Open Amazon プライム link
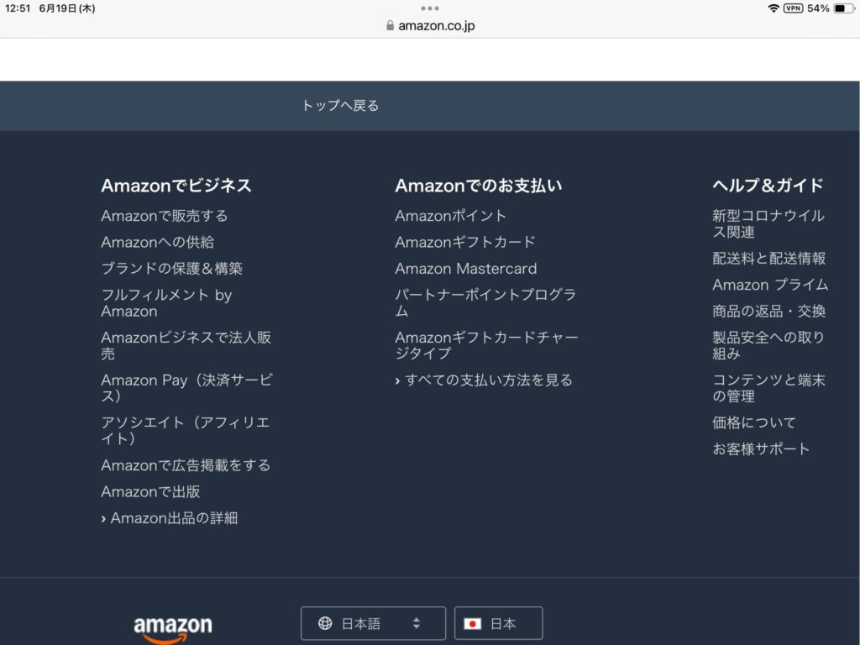Image resolution: width=860 pixels, height=645 pixels. coord(771,285)
